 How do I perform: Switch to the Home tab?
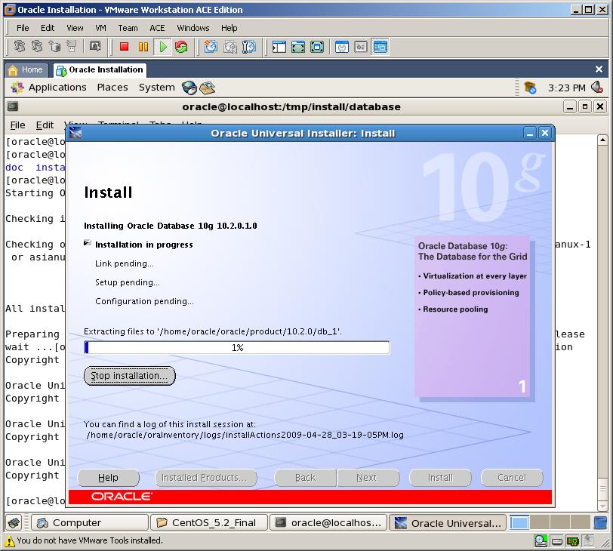pos(26,69)
